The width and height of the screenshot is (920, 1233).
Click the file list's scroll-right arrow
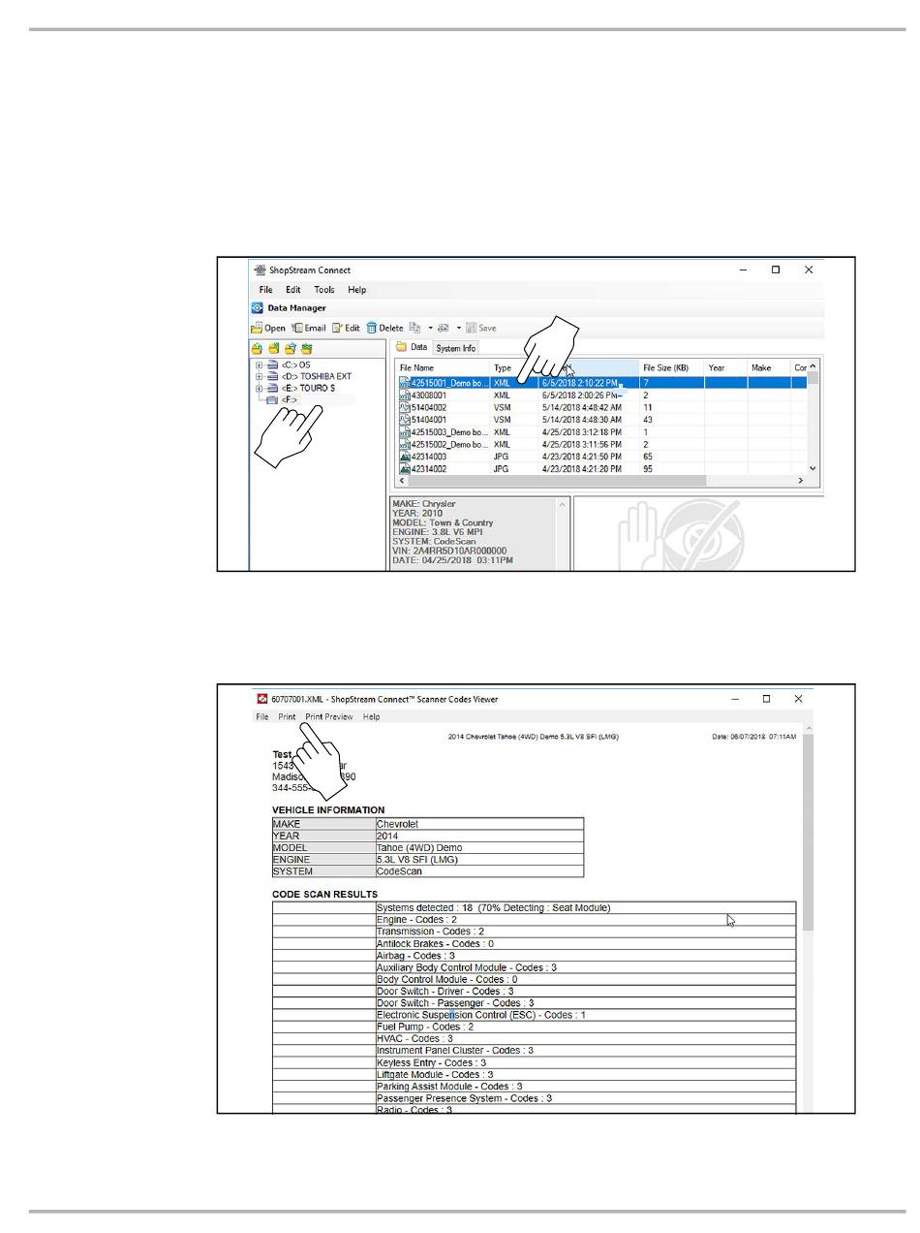point(800,480)
